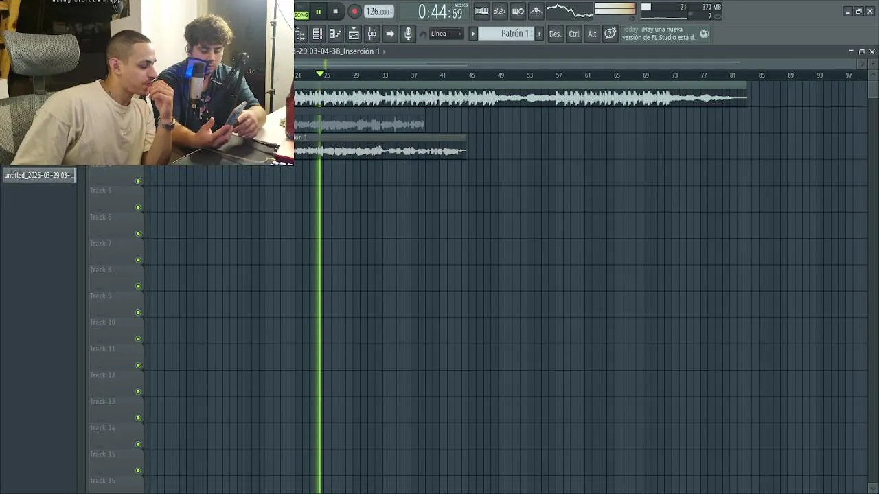Open the mixer icon

click(372, 34)
